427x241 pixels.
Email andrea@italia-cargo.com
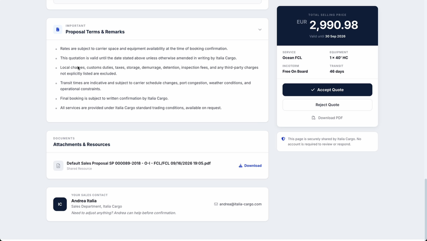coord(241,204)
